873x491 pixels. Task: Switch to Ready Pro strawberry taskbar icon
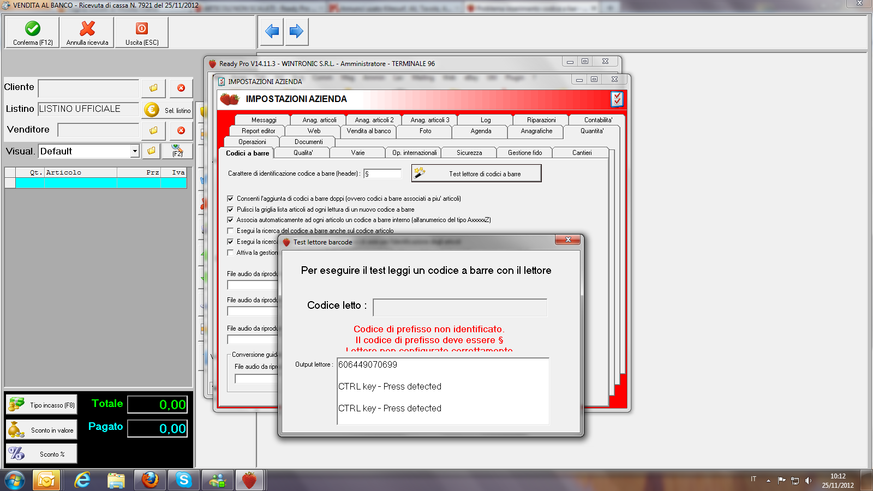249,480
